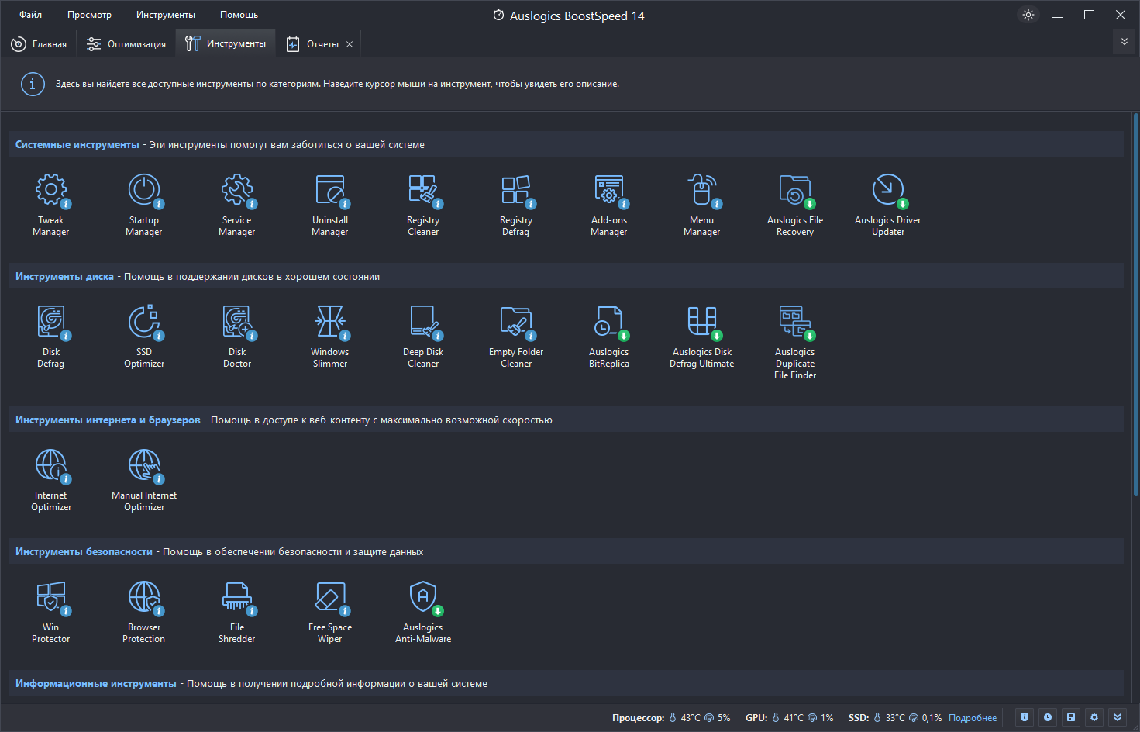
Task: Switch to the Оптимизация tab
Action: [126, 44]
